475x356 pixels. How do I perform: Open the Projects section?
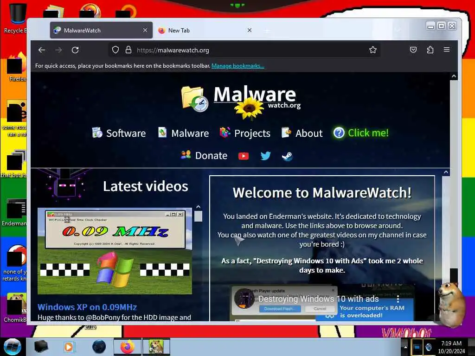point(245,133)
